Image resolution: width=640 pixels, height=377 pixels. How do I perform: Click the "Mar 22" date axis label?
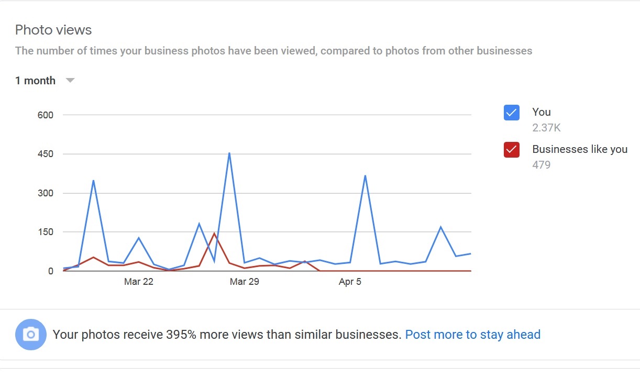(139, 282)
